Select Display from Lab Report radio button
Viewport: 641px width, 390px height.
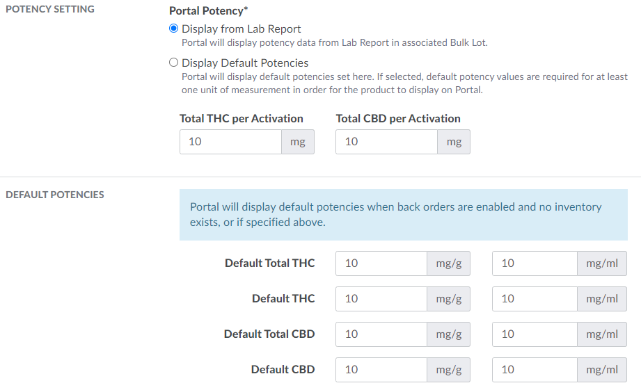click(174, 29)
